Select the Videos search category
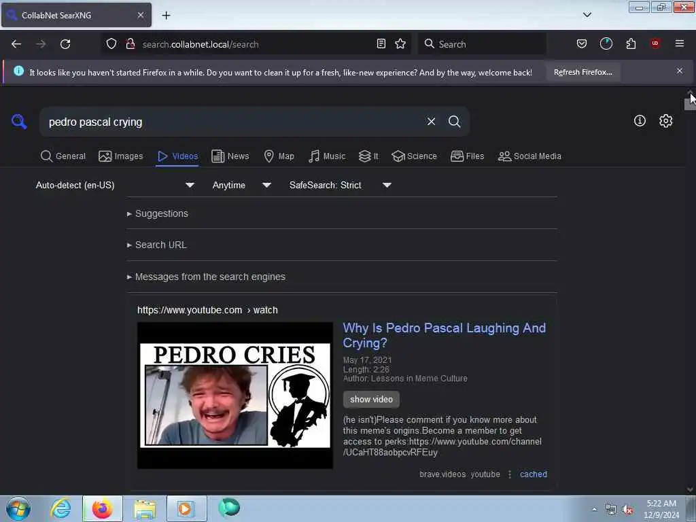The height and width of the screenshot is (522, 696). [x=177, y=156]
